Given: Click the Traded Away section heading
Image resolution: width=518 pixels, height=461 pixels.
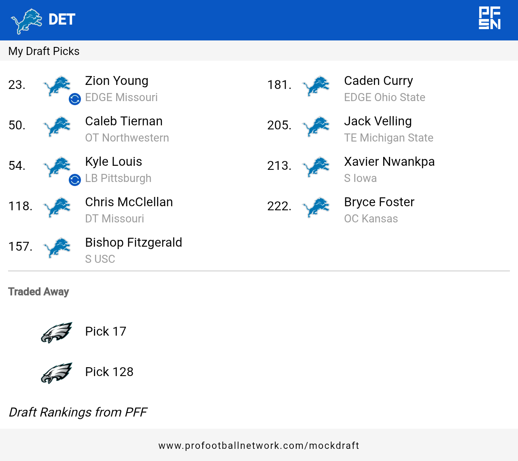Looking at the screenshot, I should click(x=38, y=292).
